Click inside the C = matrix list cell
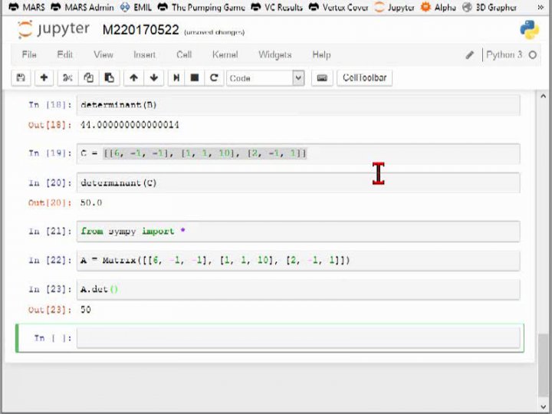This screenshot has width=552, height=414. (298, 153)
